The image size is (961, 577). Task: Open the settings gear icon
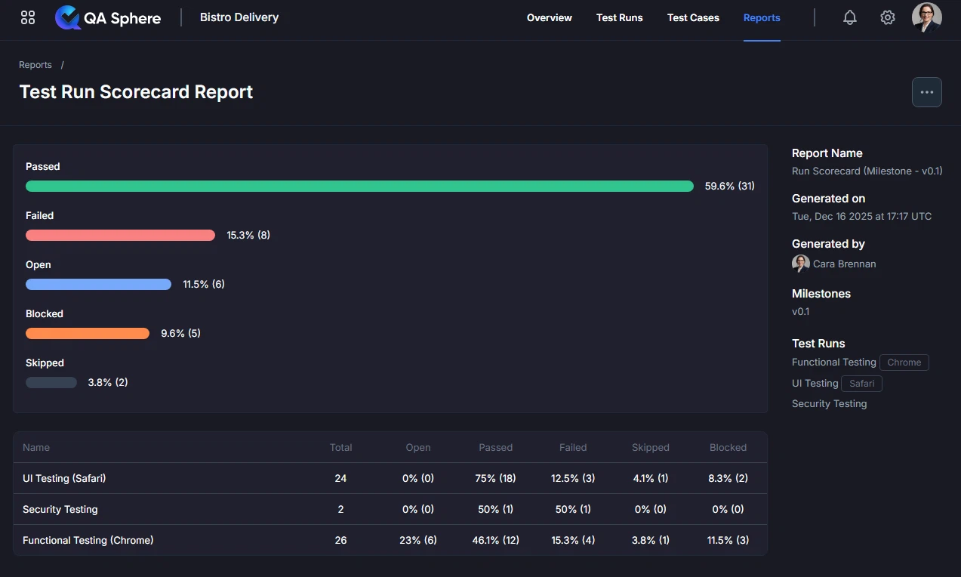pyautogui.click(x=887, y=17)
